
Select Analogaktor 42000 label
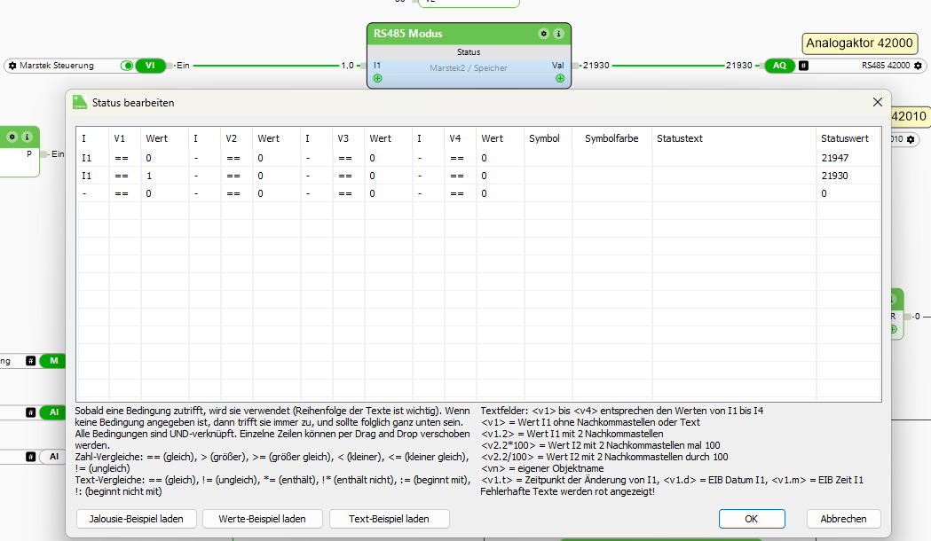859,43
